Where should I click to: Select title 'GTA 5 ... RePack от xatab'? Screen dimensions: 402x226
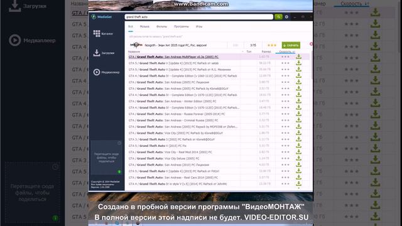pyautogui.click(x=173, y=63)
